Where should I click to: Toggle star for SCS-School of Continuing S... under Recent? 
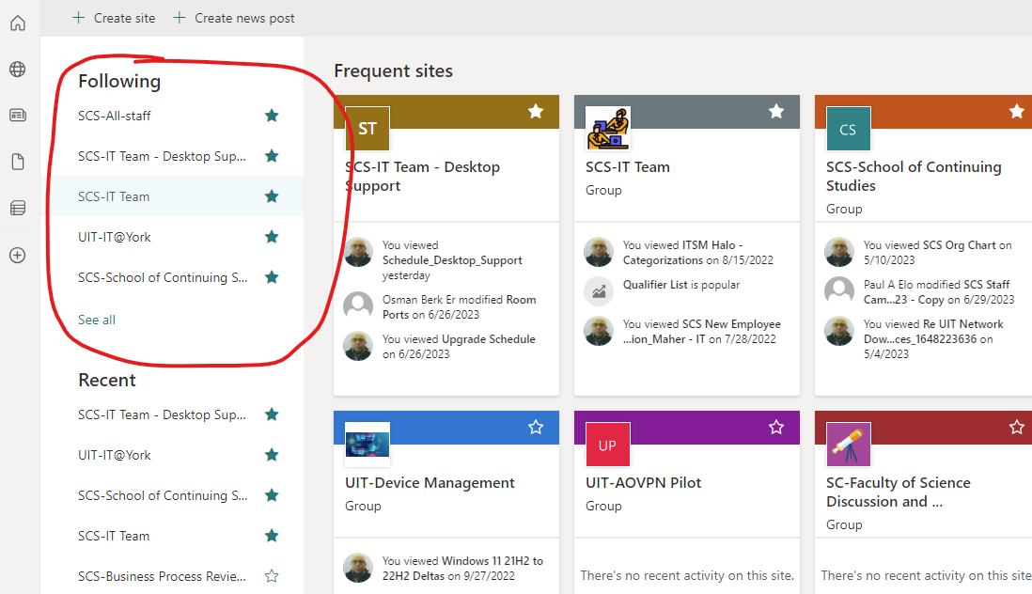(272, 495)
